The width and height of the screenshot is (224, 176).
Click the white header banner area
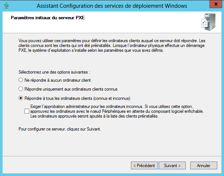pos(112,22)
